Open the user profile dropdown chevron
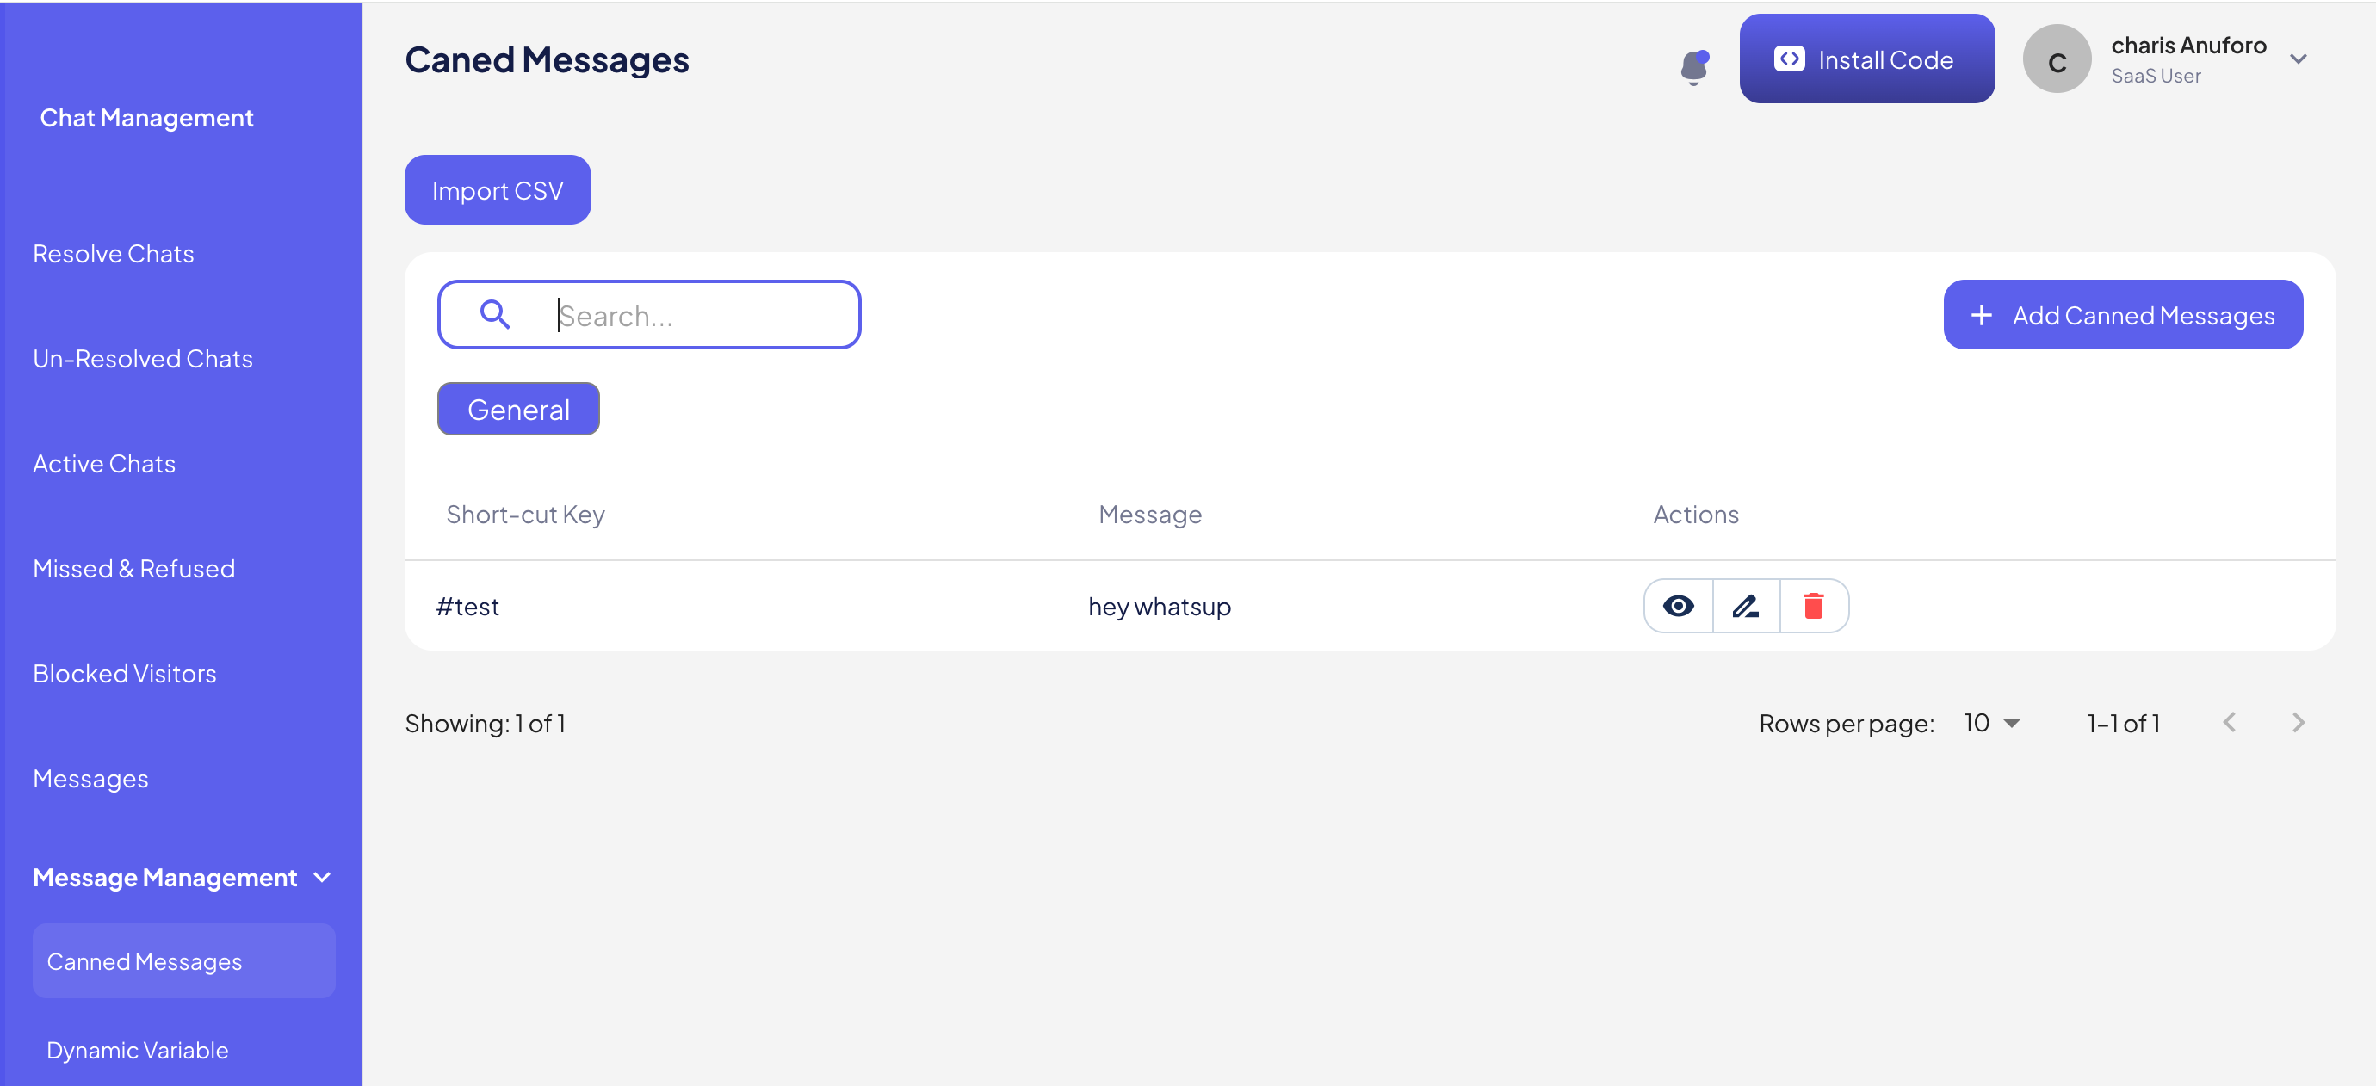 coord(2298,59)
